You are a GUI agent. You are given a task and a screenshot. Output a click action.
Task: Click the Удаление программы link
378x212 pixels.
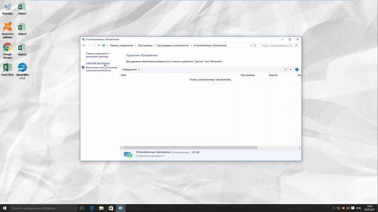(98, 63)
